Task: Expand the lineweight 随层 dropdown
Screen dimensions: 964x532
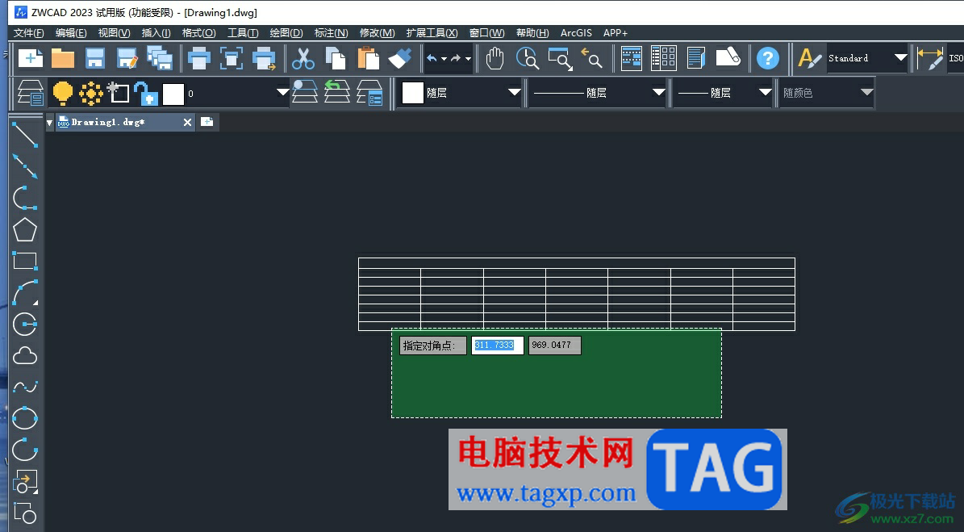Action: tap(765, 92)
